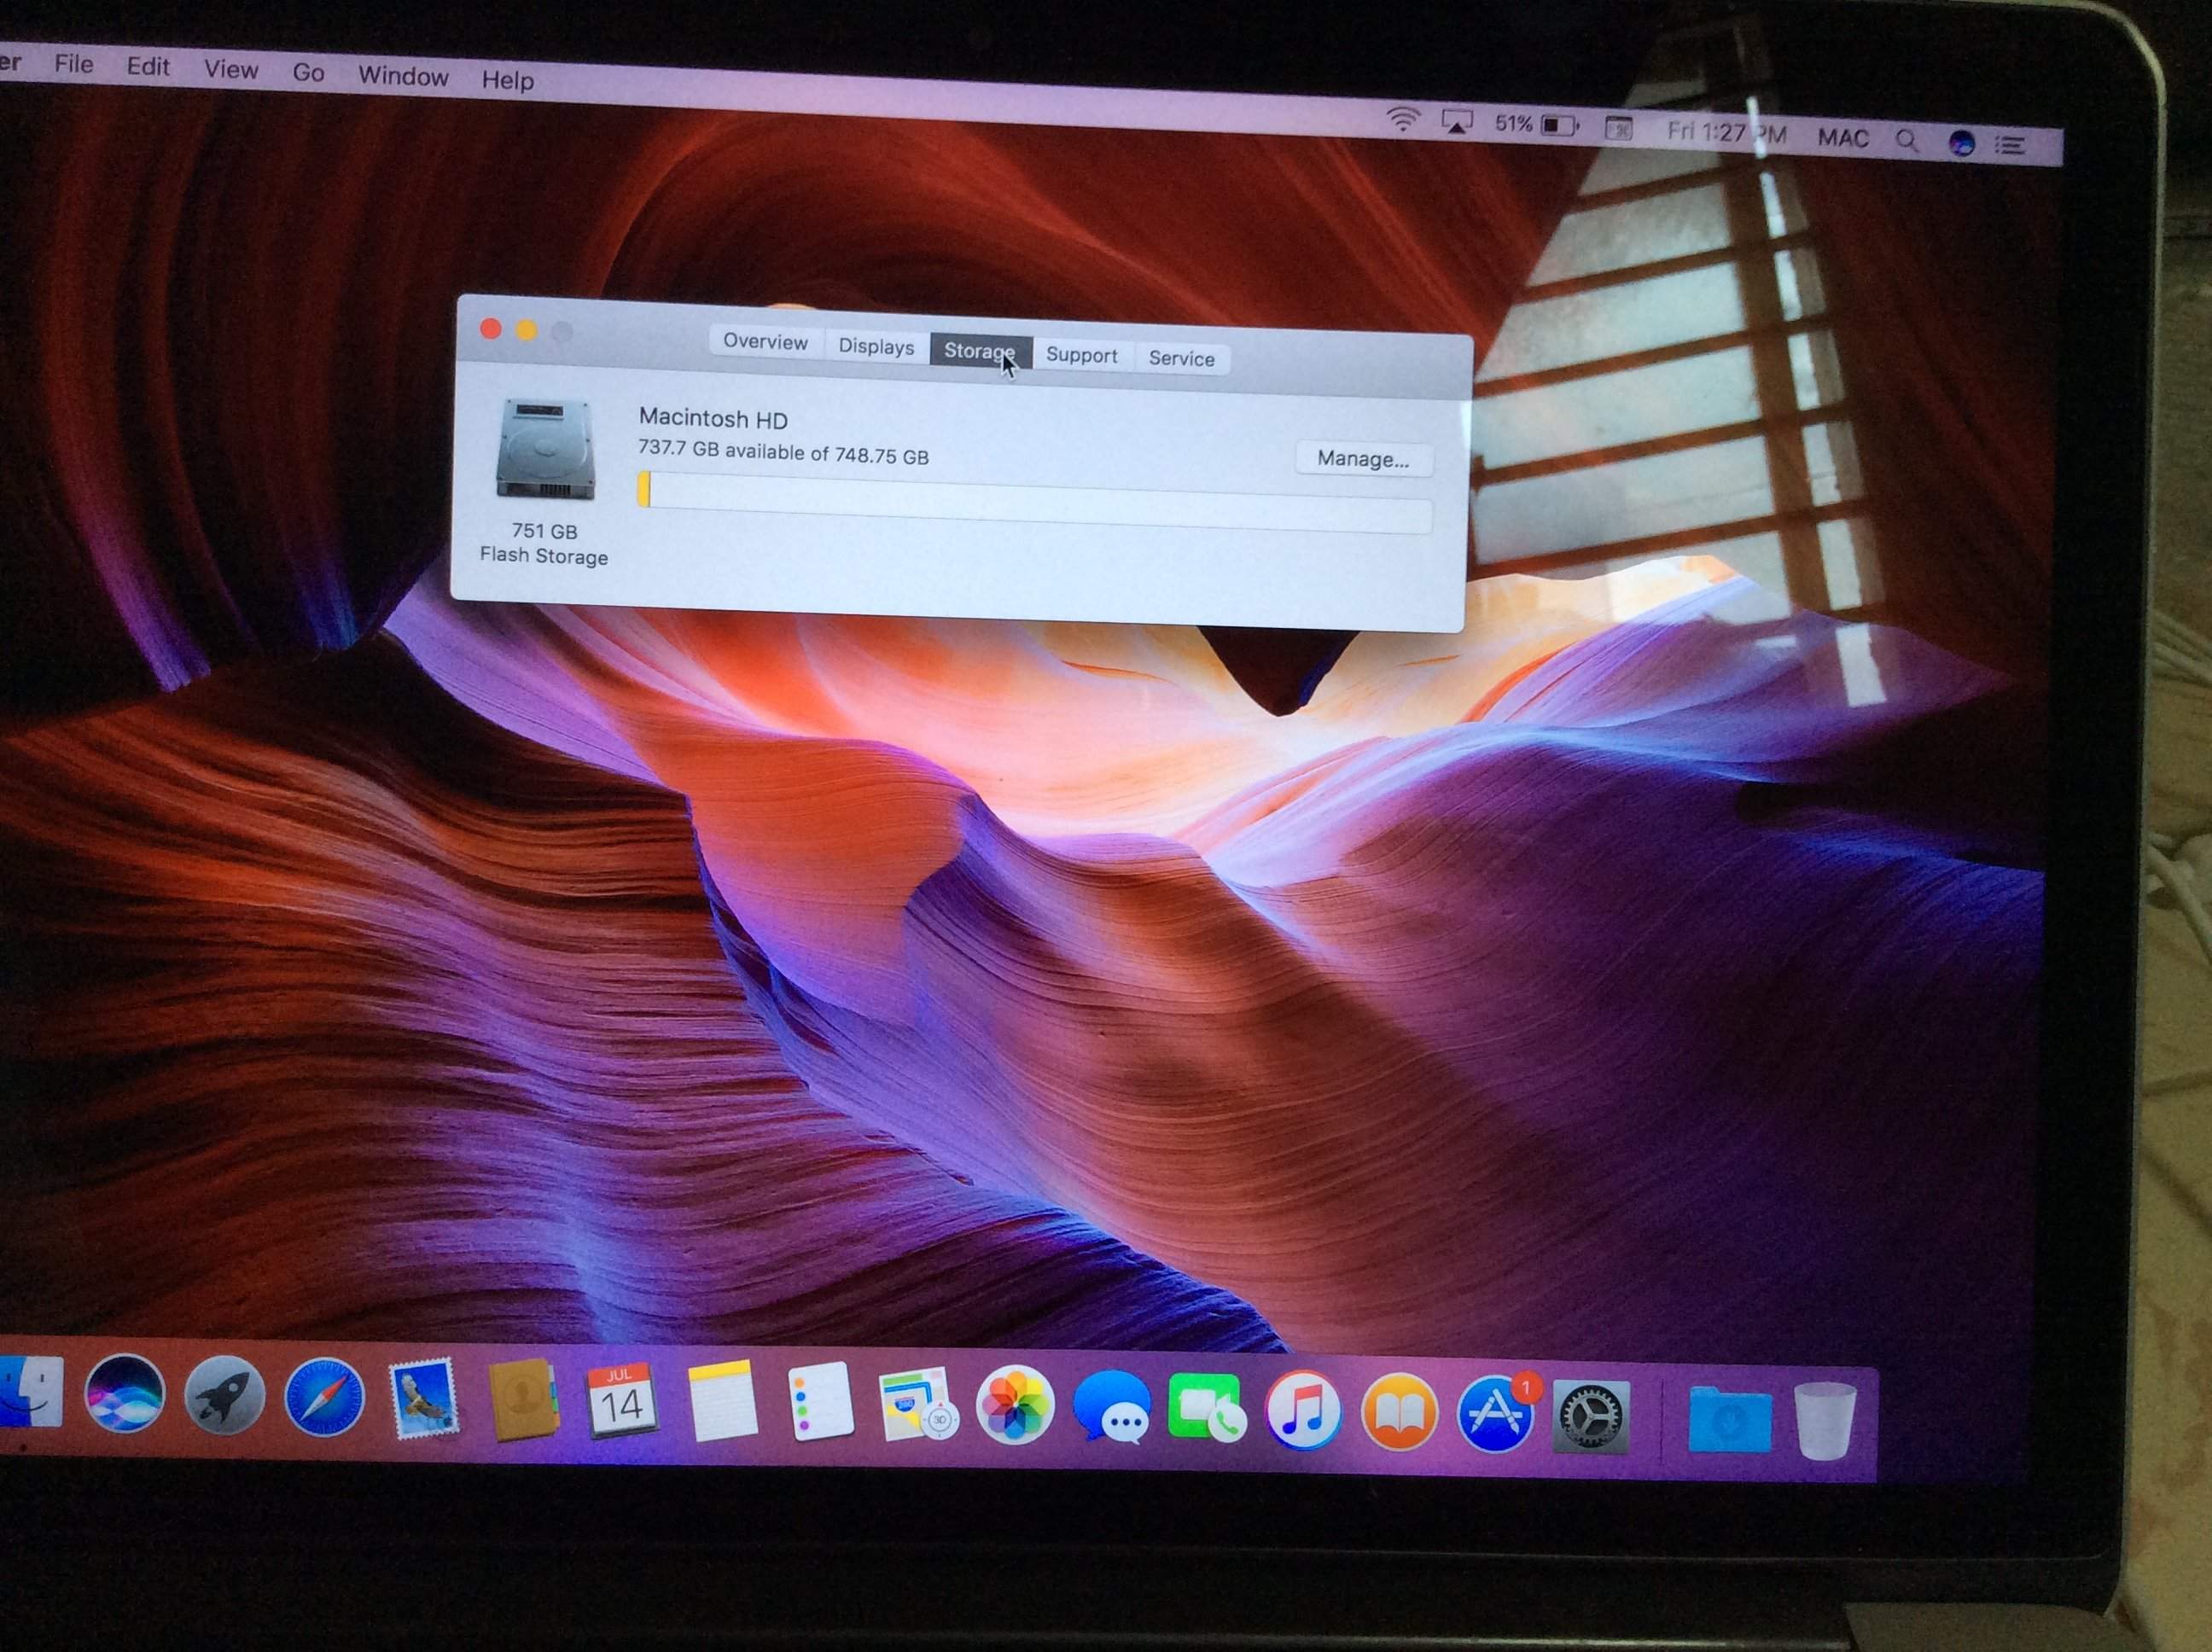Viewport: 2212px width, 1652px height.
Task: Minimize the About This Mac window
Action: pos(527,331)
